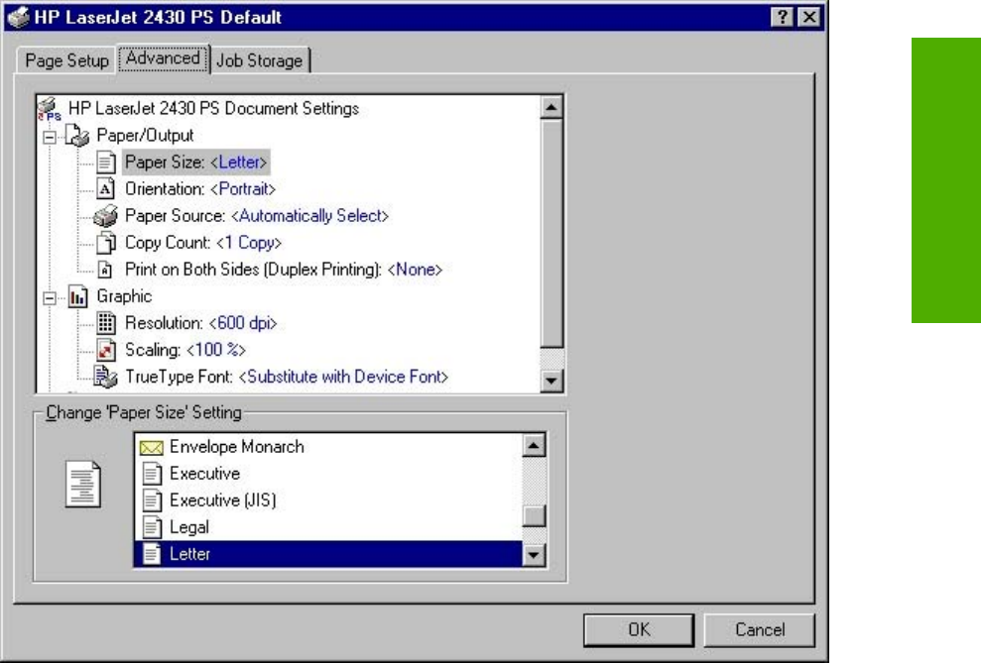
Task: Click the Document Settings PS printer icon
Action: 50,109
